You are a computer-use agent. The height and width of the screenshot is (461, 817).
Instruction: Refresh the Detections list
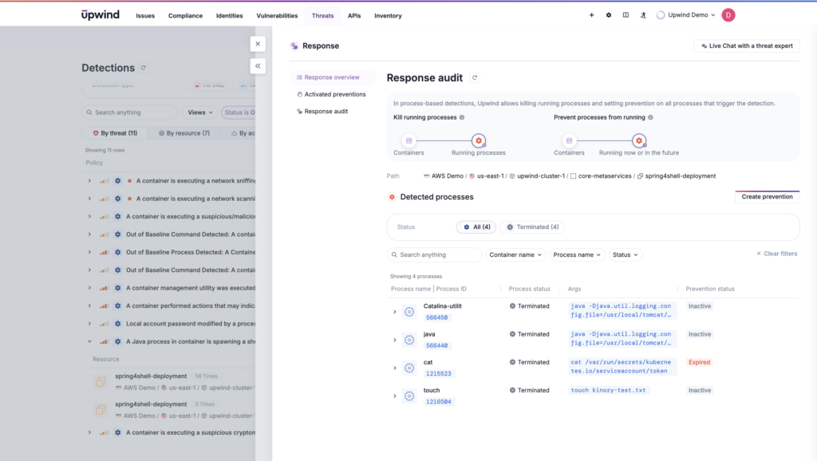click(144, 68)
